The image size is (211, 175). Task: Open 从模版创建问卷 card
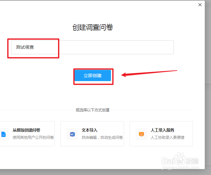point(27,134)
